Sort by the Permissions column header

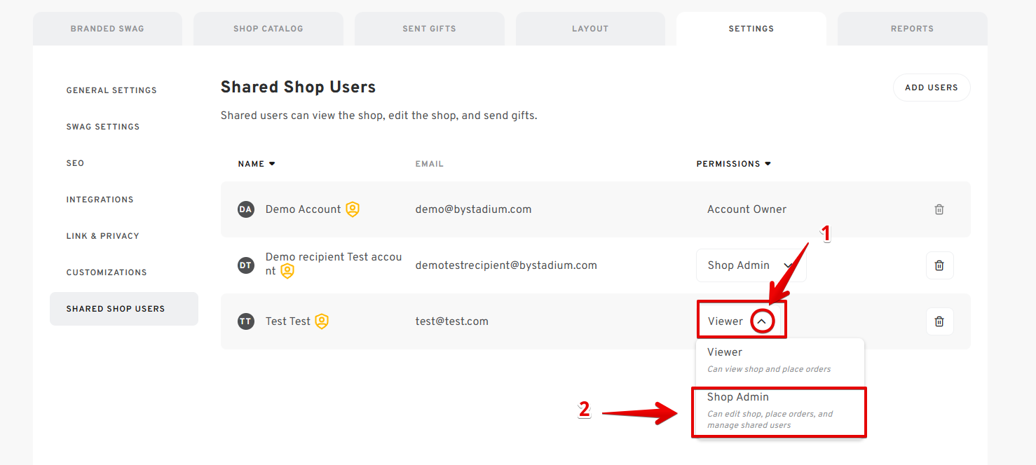733,164
